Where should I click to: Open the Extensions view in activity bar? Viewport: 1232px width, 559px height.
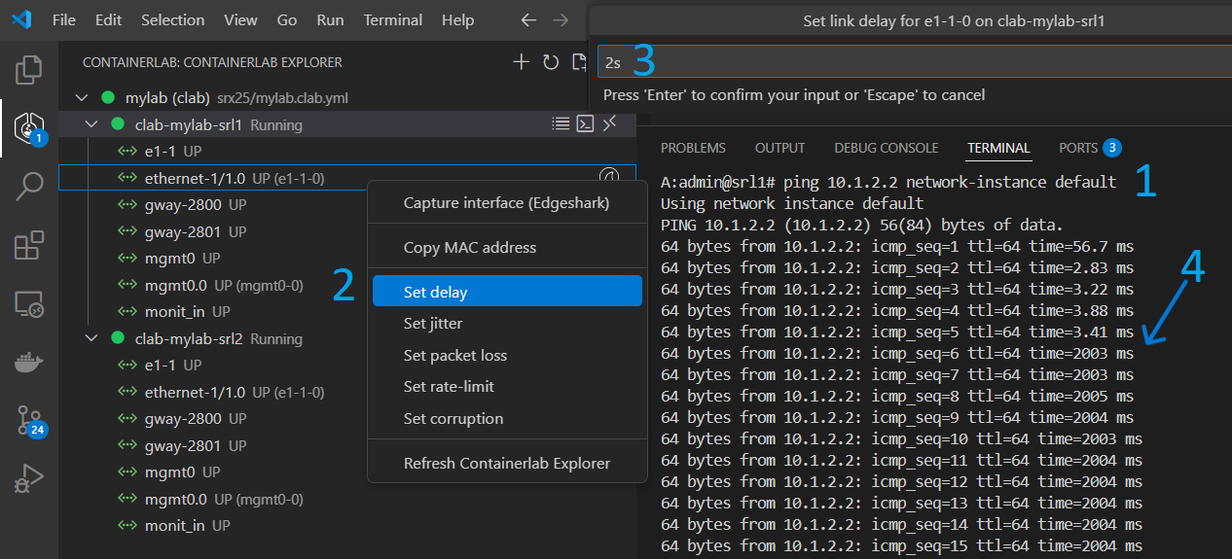pos(29,245)
